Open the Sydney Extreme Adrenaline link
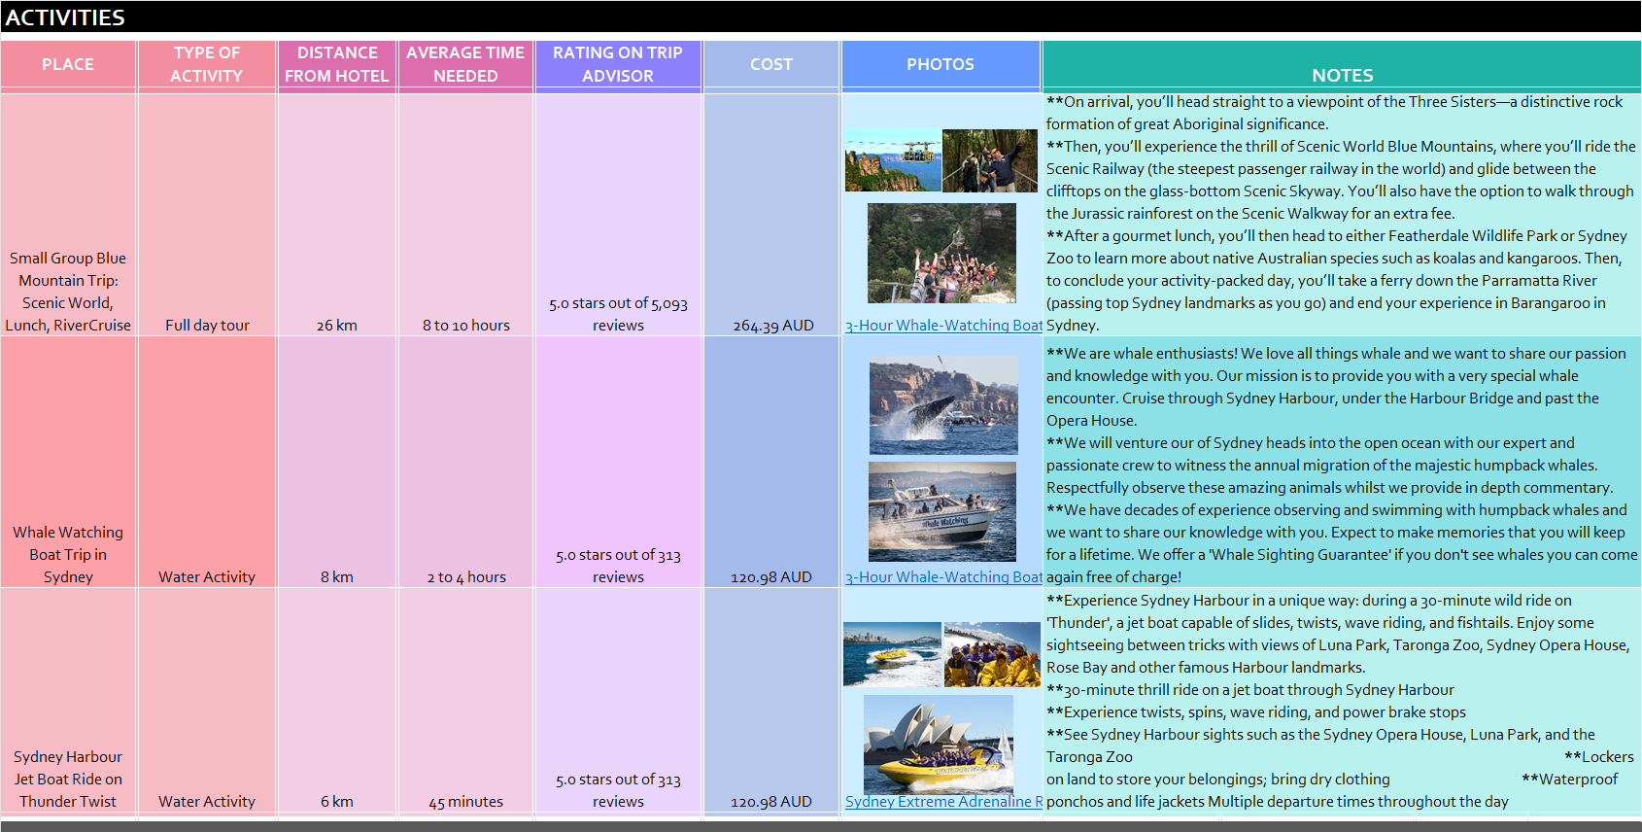Image resolution: width=1642 pixels, height=832 pixels. point(943,802)
